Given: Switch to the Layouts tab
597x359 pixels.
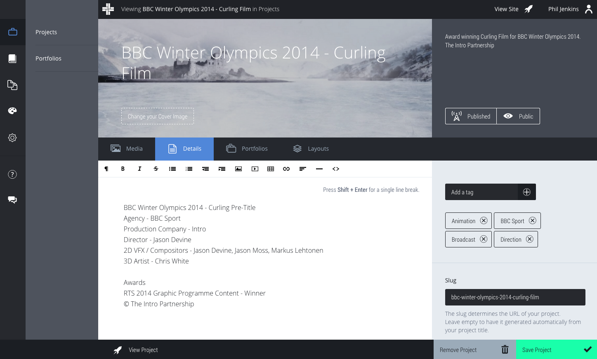Looking at the screenshot, I should 311,149.
